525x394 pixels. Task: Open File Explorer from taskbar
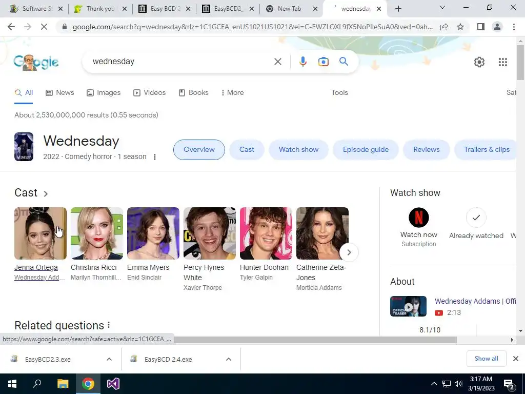(x=63, y=384)
